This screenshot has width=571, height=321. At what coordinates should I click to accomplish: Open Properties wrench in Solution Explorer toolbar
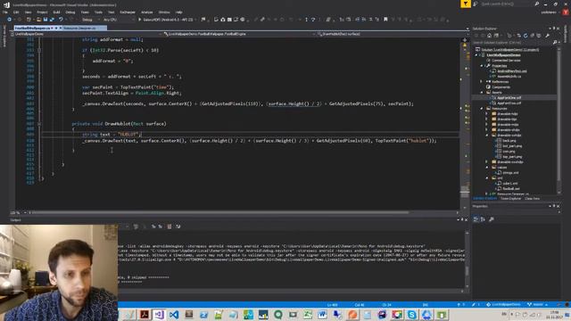pyautogui.click(x=547, y=36)
